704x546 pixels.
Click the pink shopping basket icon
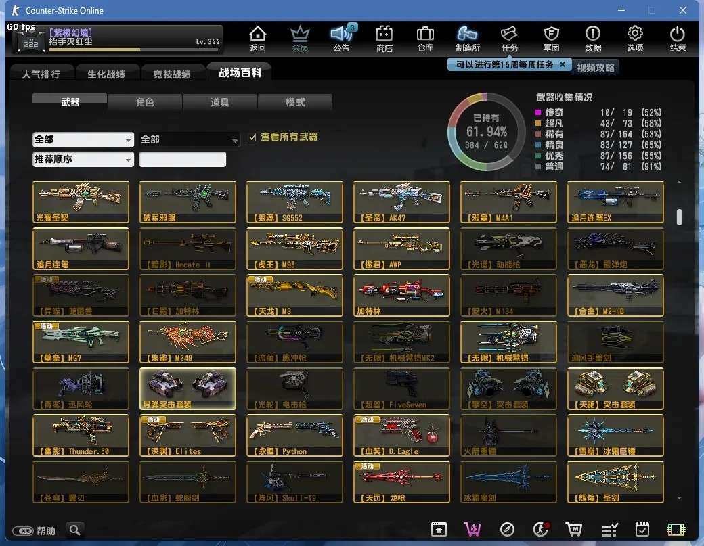click(472, 530)
